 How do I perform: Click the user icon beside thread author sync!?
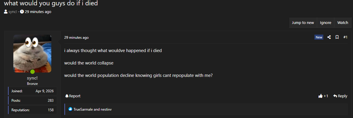[x=6, y=12]
